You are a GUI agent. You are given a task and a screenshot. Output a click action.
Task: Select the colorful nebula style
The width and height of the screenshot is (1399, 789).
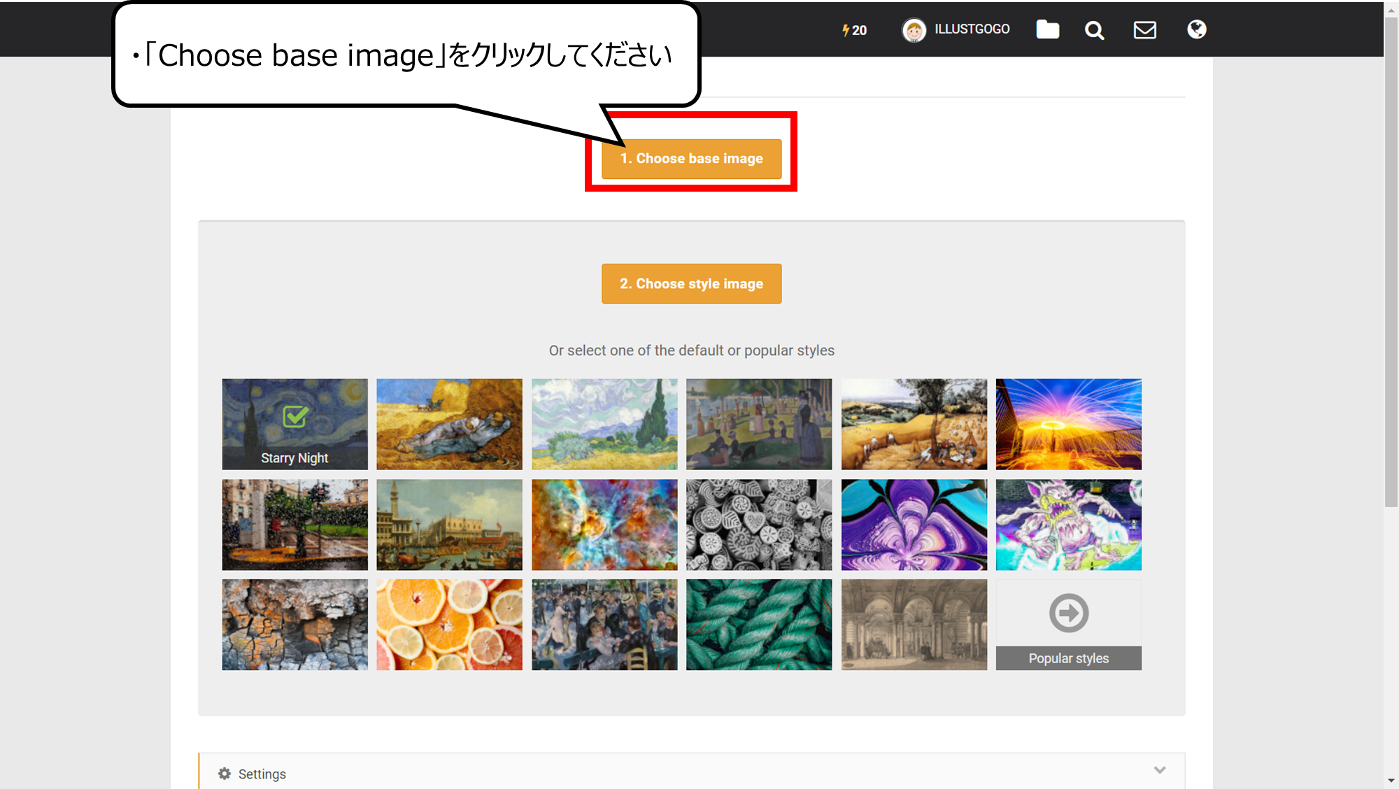click(x=604, y=525)
